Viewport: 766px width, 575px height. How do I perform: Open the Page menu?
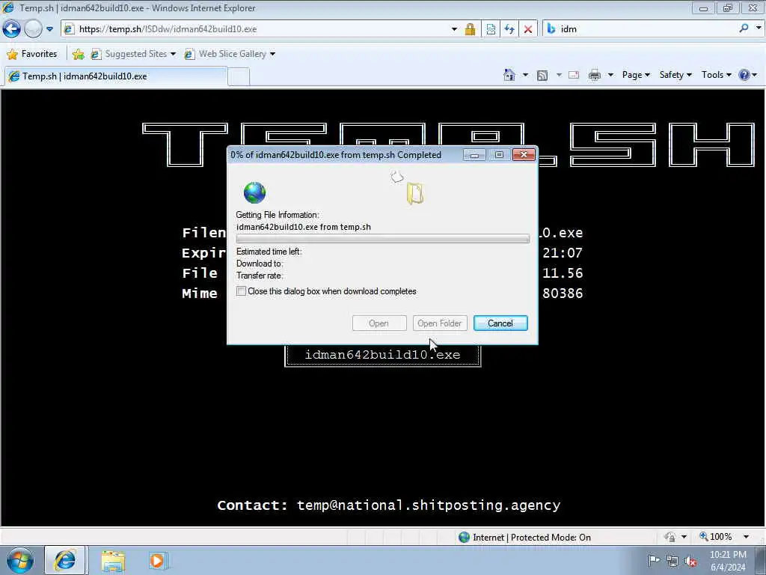tap(636, 75)
